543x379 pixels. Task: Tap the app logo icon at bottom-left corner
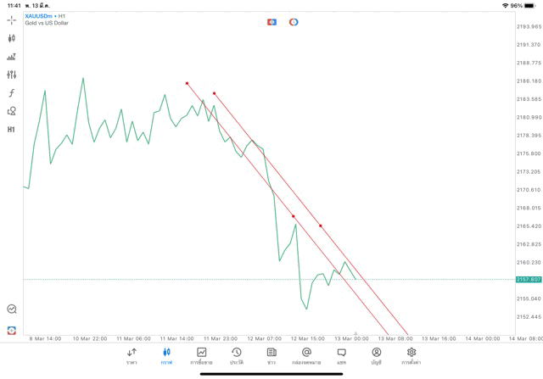pos(12,330)
